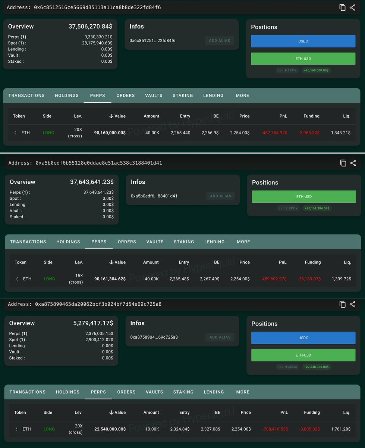Click the +22,540,000.00$ position value chip
Image resolution: width=365 pixels, height=448 pixels.
tap(316, 367)
